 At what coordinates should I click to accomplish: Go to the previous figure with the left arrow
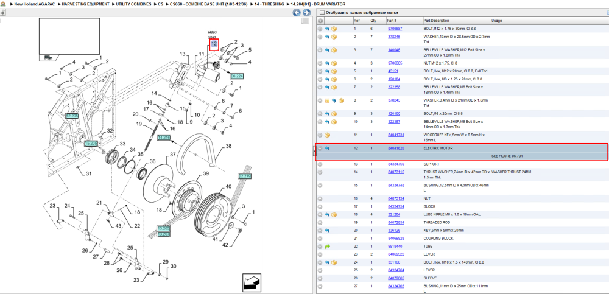pos(297,13)
